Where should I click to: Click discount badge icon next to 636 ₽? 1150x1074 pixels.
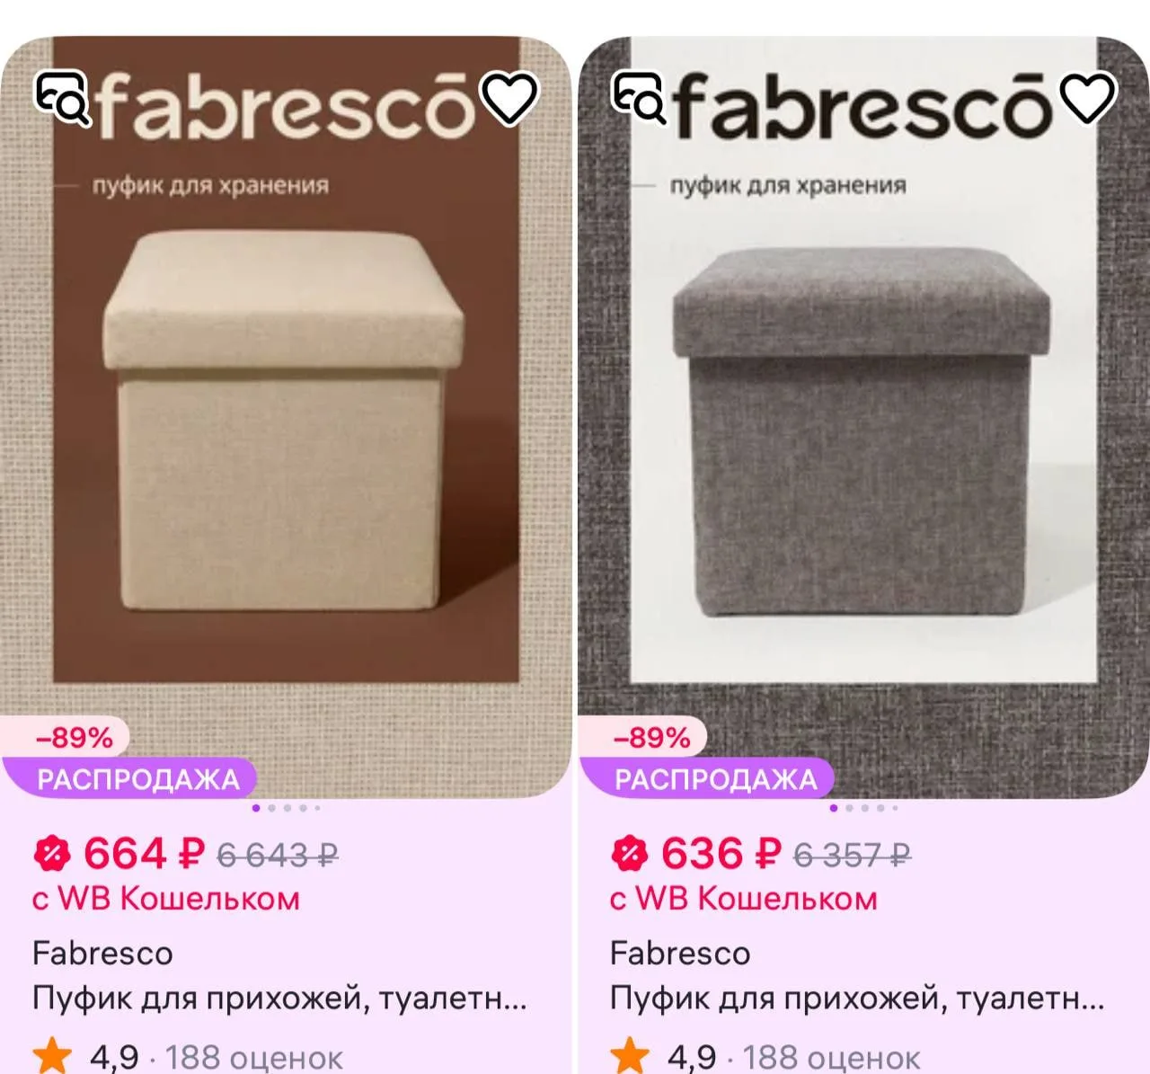pyautogui.click(x=629, y=854)
